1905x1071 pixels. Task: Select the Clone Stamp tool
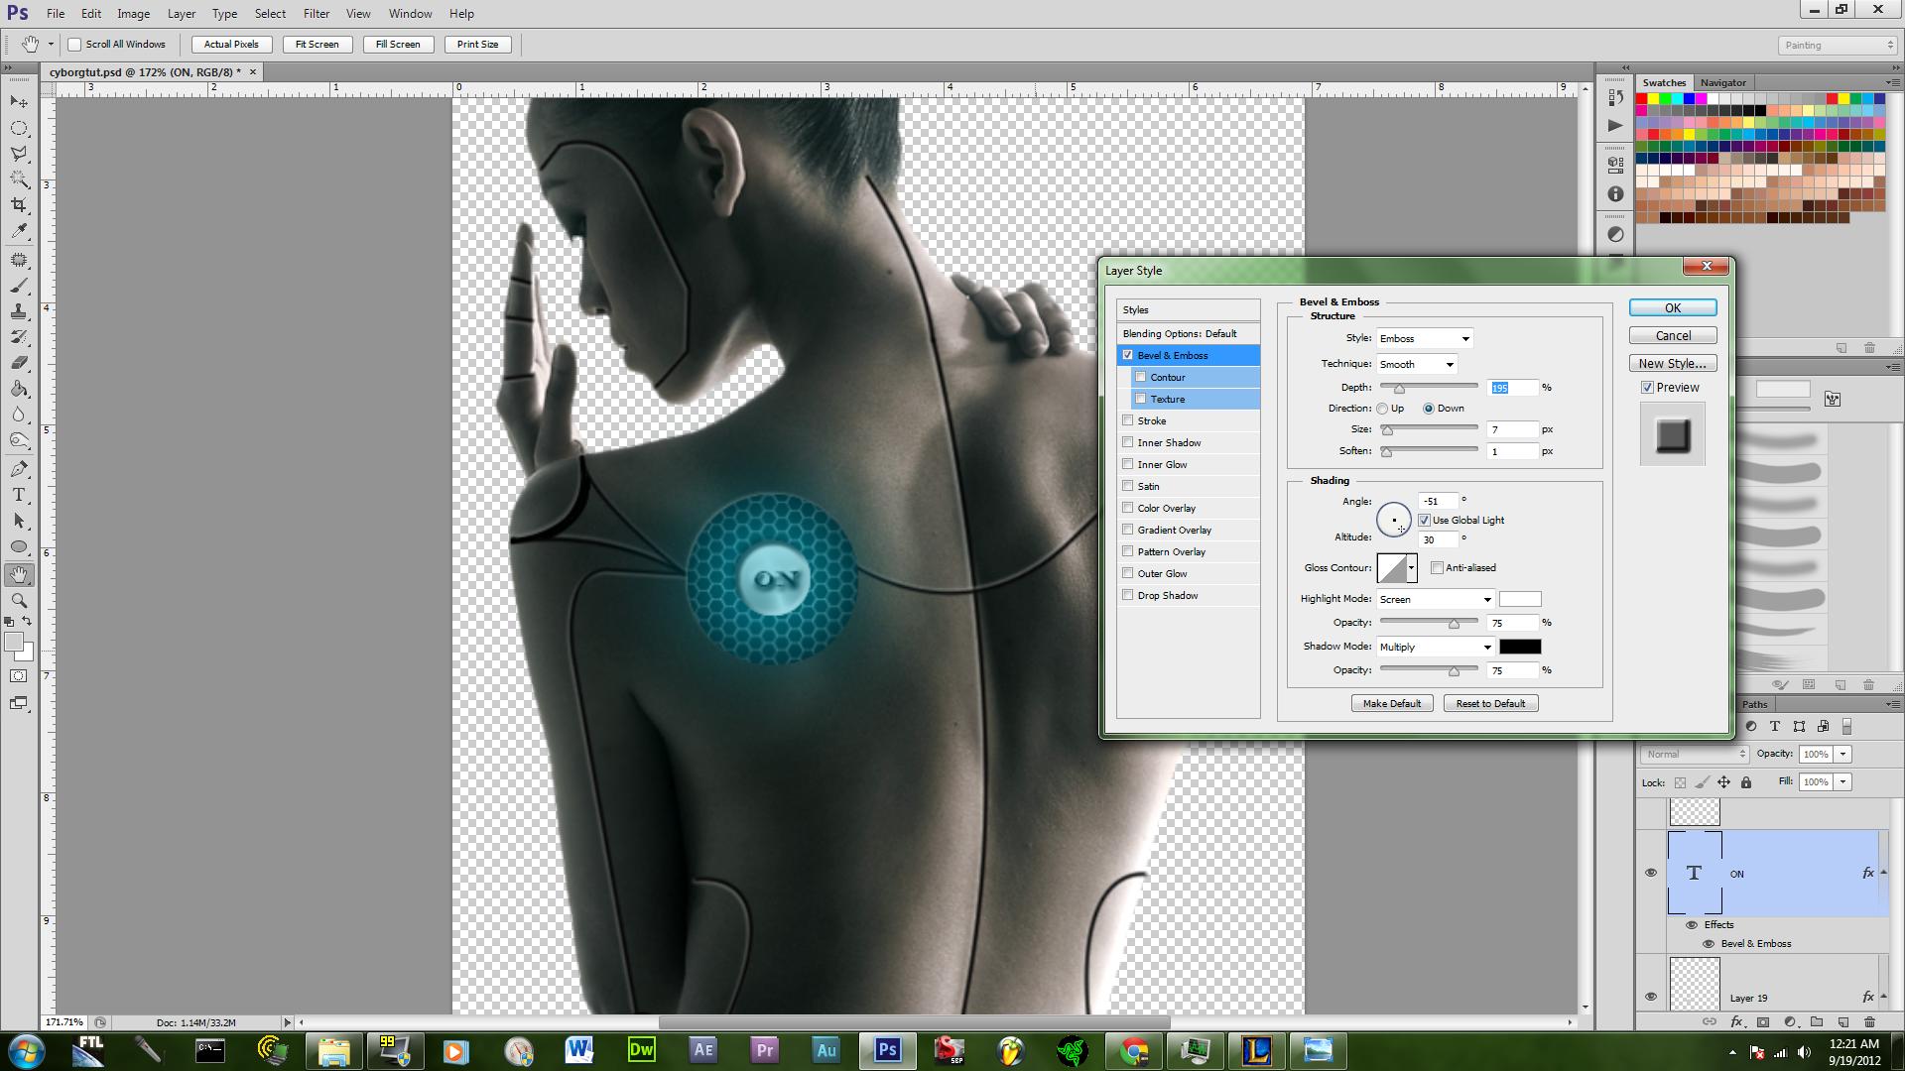pos(19,311)
